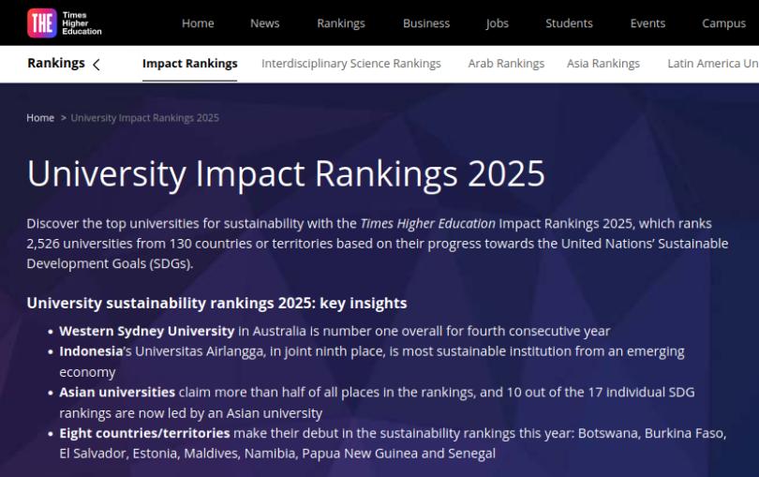
Task: Open the Students menu item
Action: click(x=569, y=23)
